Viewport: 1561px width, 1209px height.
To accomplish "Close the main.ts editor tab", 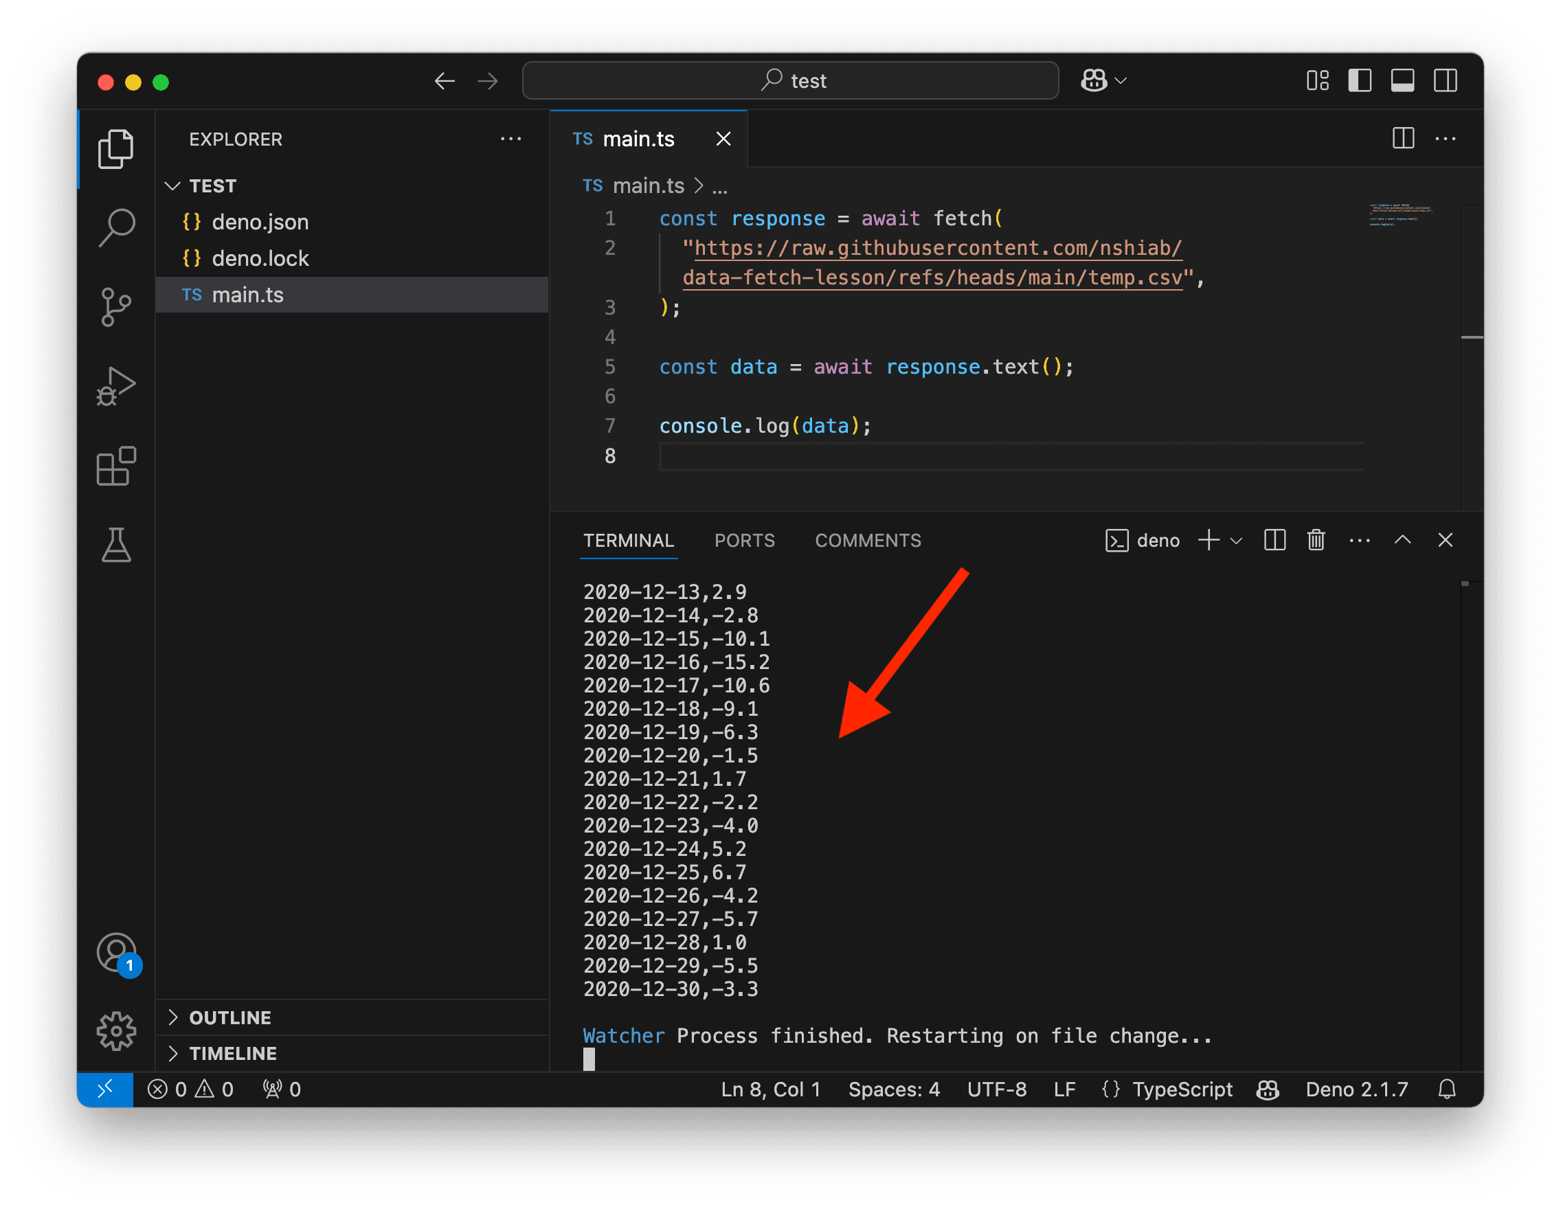I will pos(723,139).
